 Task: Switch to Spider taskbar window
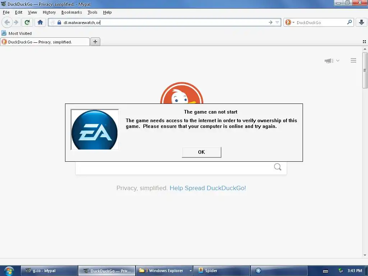(221, 271)
